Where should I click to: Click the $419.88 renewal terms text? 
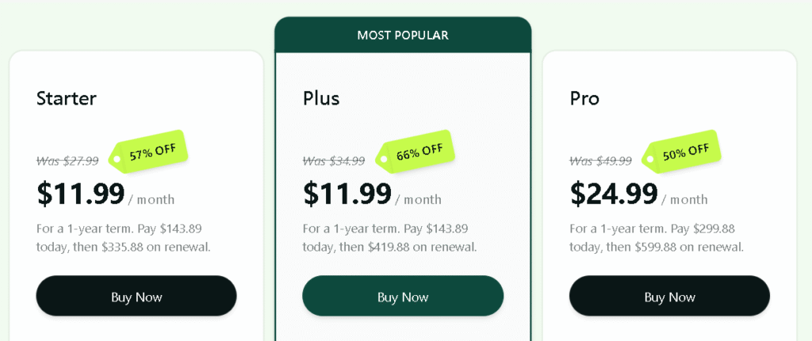click(390, 238)
